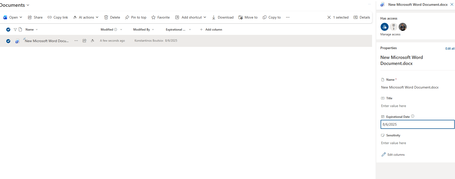This screenshot has height=179, width=455.
Task: Click the Move to toolbar button
Action: (248, 17)
